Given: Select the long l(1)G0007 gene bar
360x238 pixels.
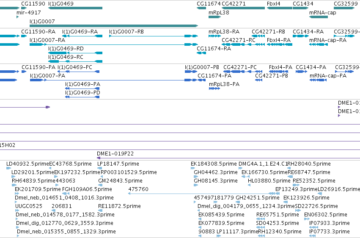Looking at the screenshot, I should [114, 26].
